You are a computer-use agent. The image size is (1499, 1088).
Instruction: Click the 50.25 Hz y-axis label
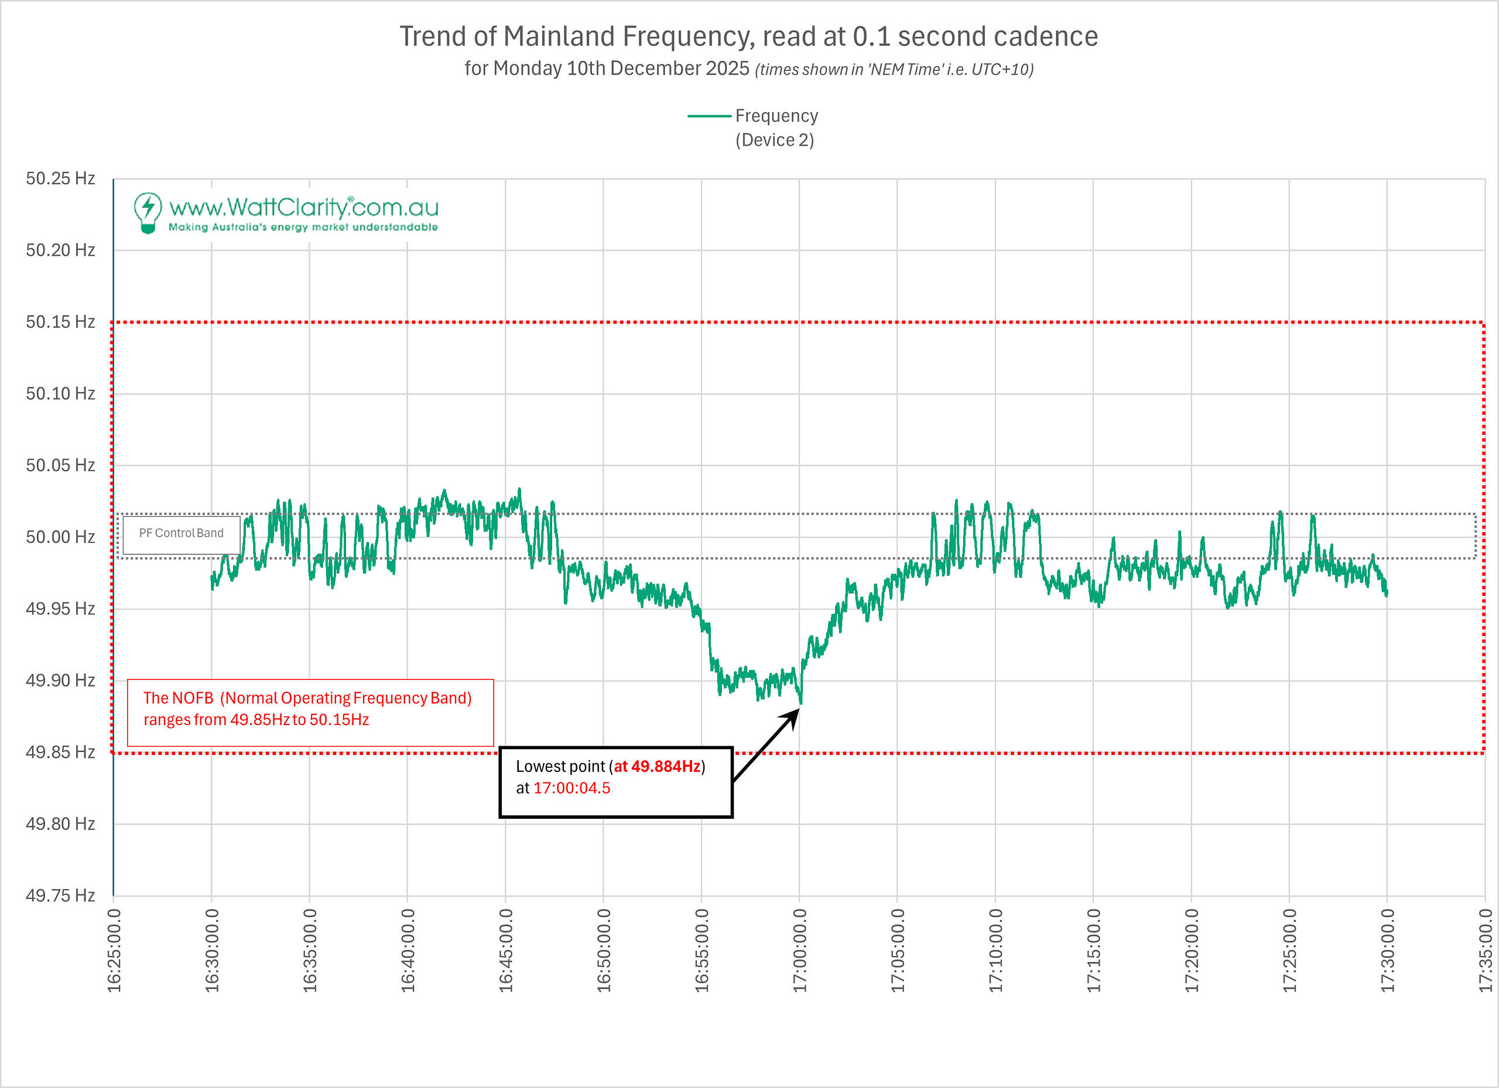(x=60, y=179)
